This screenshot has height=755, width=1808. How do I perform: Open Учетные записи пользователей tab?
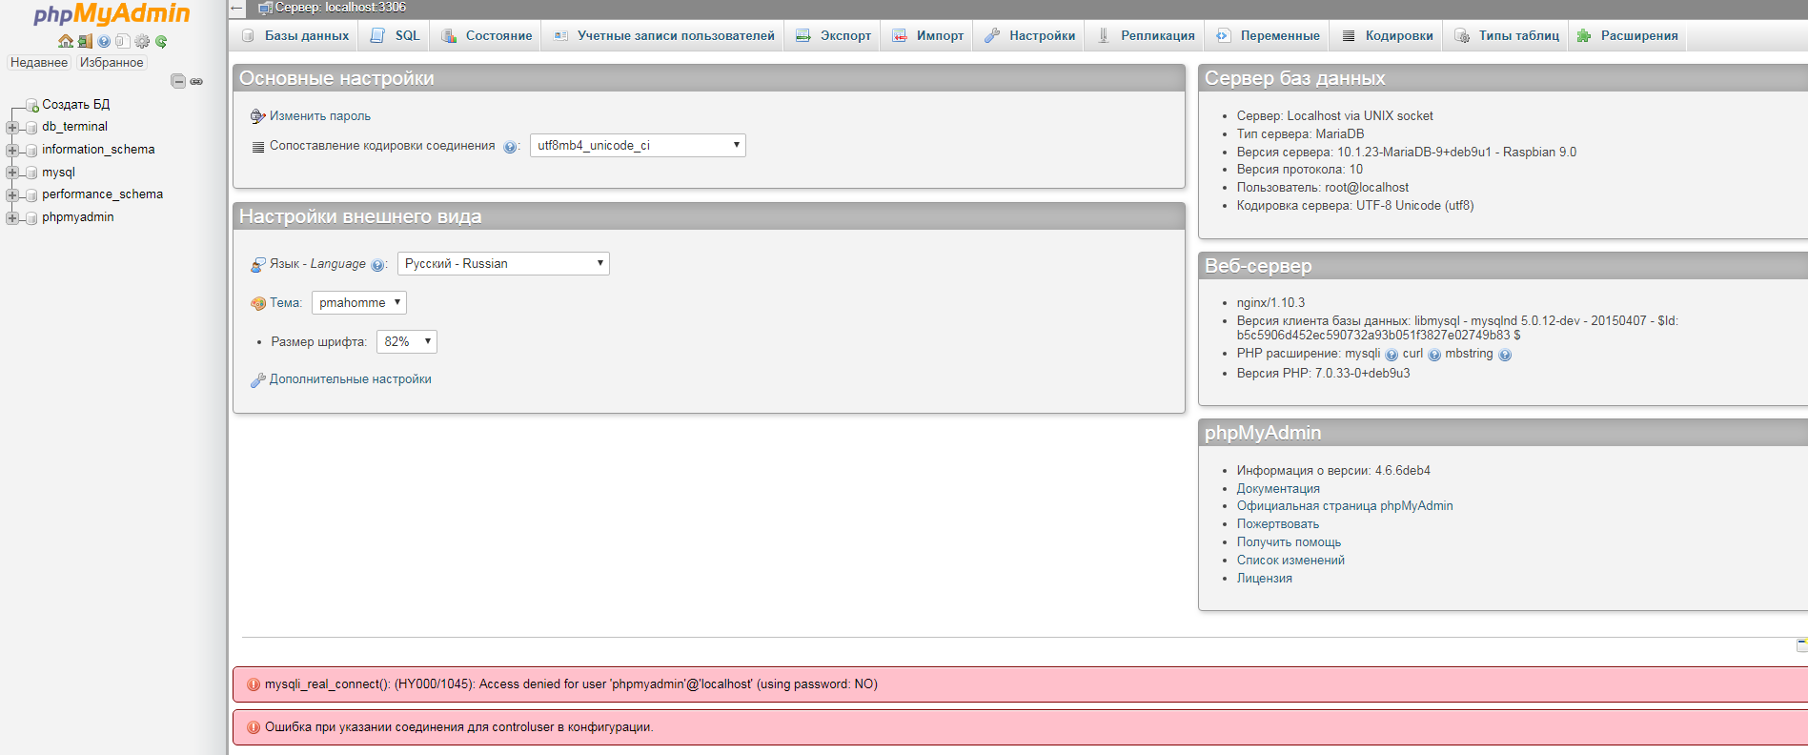coord(663,35)
